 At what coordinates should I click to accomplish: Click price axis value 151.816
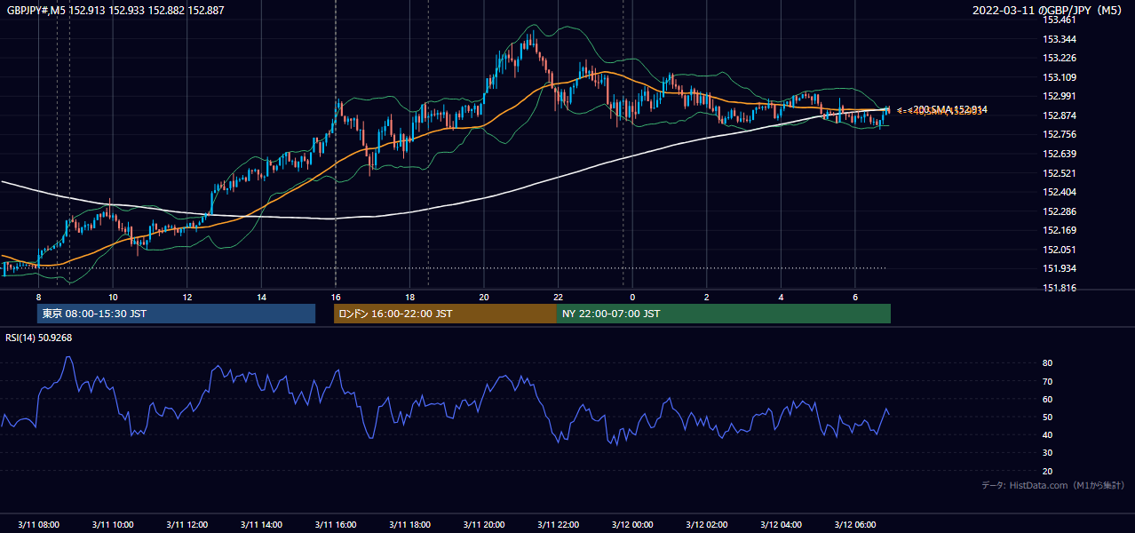1060,288
